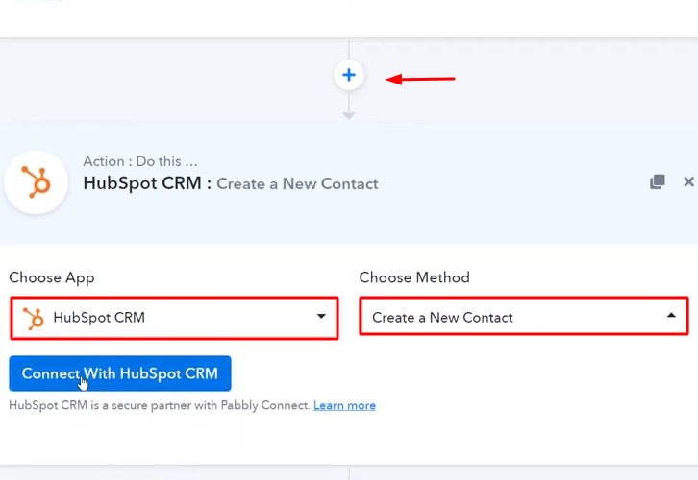Expand the Choose App dropdown arrow

coord(321,317)
